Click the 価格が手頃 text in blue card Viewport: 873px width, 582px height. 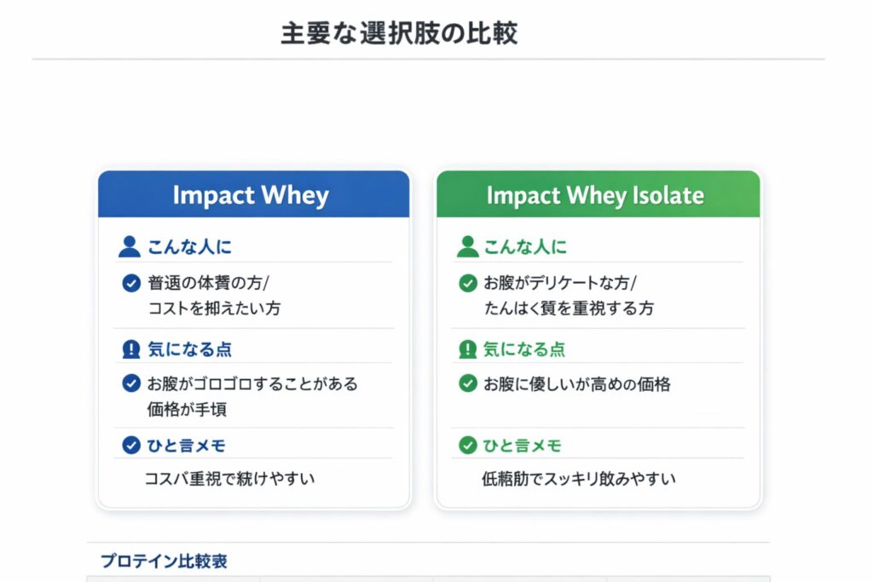pos(187,409)
